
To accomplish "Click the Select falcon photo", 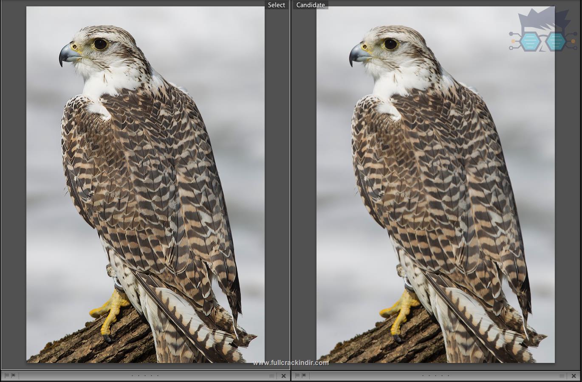I will 145,184.
